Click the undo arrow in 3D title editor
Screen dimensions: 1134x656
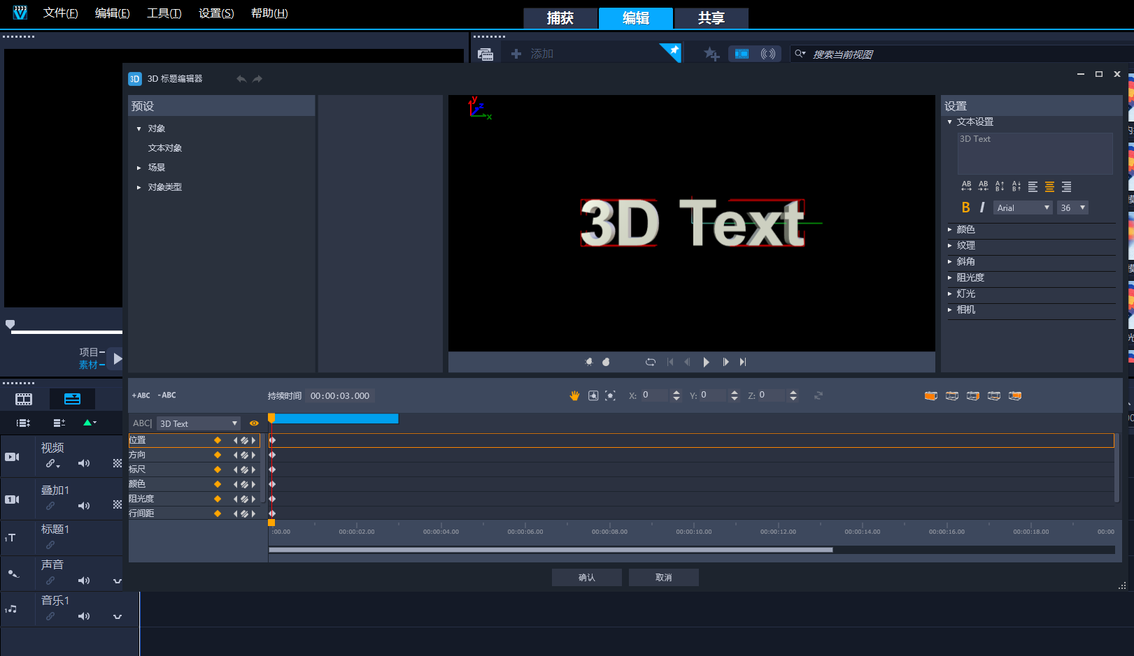[241, 79]
